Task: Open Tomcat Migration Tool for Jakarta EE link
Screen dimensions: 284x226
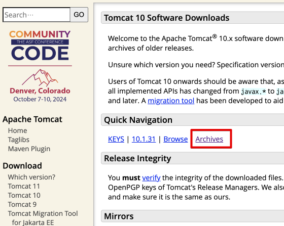Action: pyautogui.click(x=43, y=218)
